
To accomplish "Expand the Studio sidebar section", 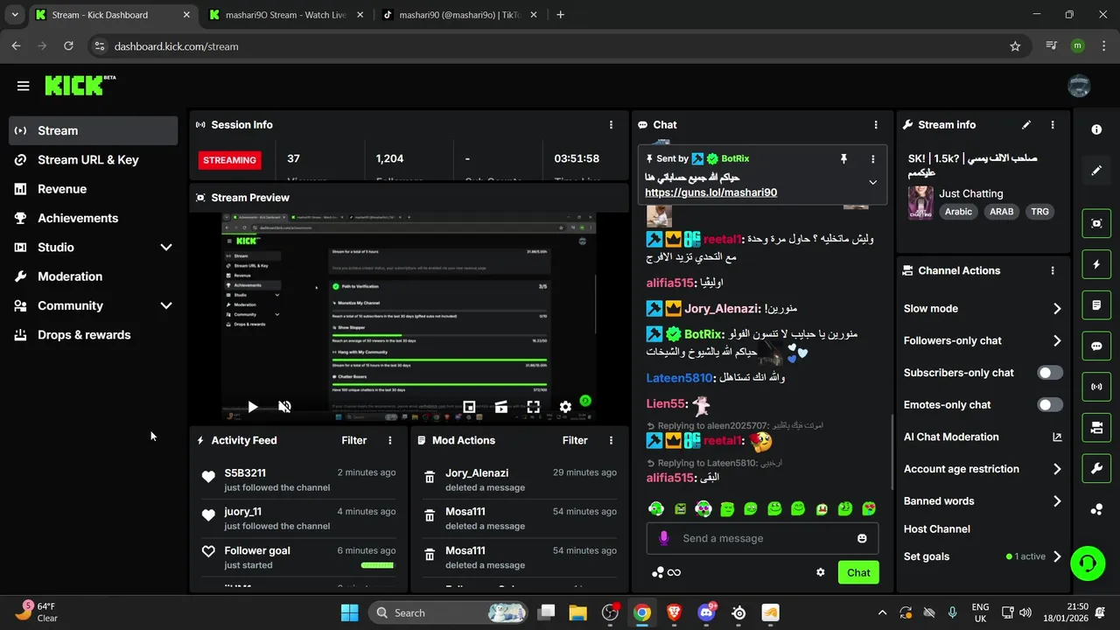I will 166,248.
